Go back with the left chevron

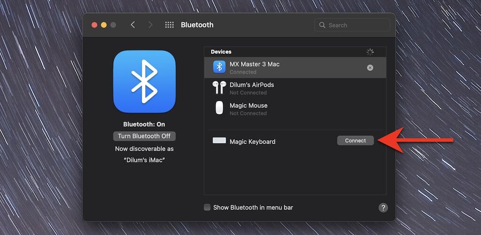click(x=132, y=25)
